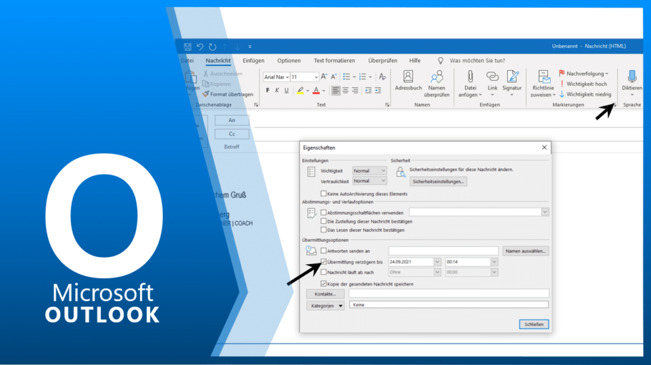
Task: Click Datei anfügen paperclip
Action: [470, 84]
